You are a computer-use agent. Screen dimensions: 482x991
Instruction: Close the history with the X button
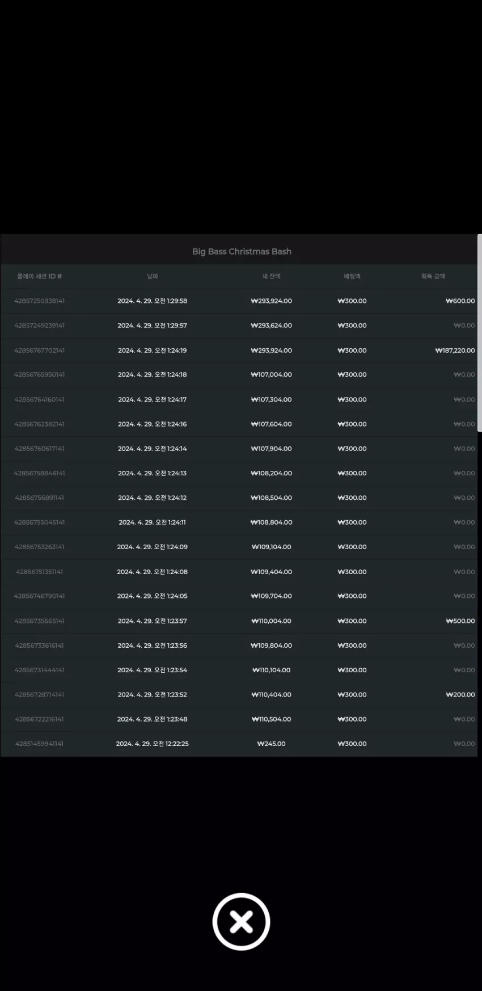241,922
